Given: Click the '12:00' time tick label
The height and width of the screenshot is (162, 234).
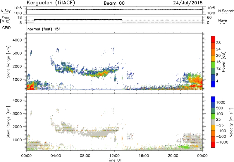Looking at the screenshot, I should pos(114,156).
